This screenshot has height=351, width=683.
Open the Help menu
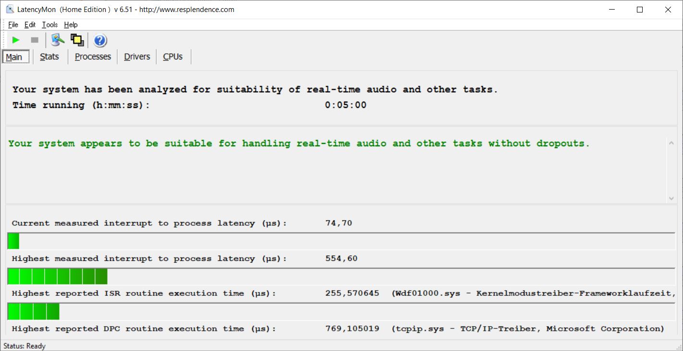71,25
